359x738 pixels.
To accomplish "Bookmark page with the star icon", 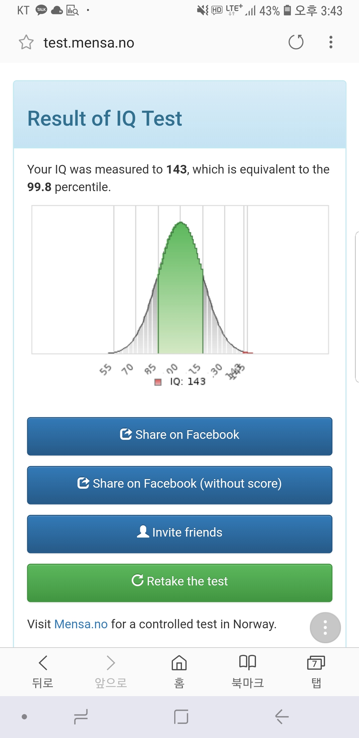I will (x=26, y=43).
